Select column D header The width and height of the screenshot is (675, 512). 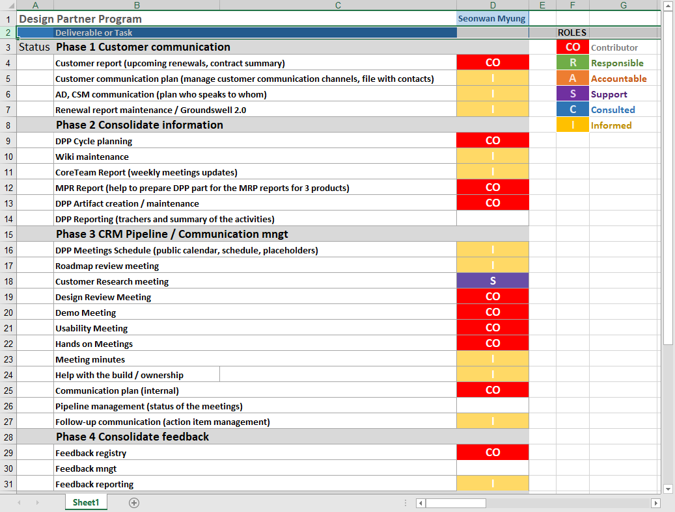[x=493, y=5]
